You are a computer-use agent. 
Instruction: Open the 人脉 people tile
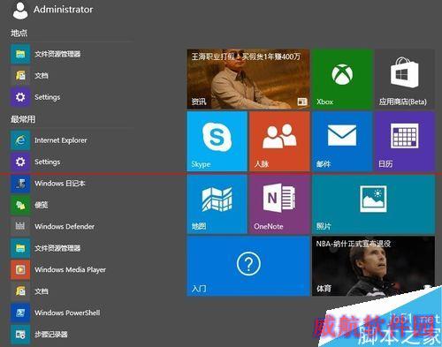point(279,141)
